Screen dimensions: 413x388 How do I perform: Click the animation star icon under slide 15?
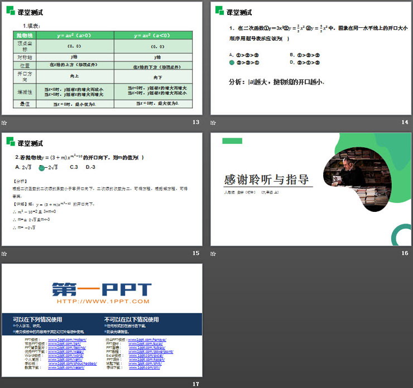4,253
